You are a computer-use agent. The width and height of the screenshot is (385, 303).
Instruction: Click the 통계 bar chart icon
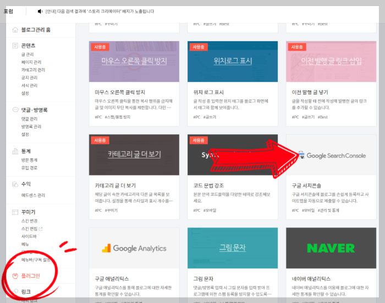point(15,151)
